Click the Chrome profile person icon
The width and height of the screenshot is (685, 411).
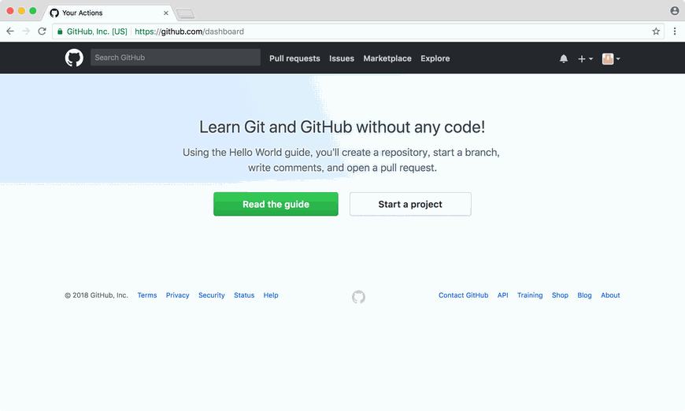click(x=675, y=10)
